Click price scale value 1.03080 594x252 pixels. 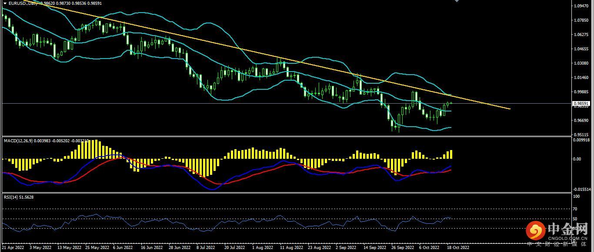pyautogui.click(x=581, y=63)
